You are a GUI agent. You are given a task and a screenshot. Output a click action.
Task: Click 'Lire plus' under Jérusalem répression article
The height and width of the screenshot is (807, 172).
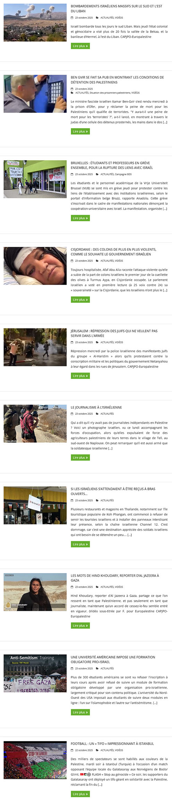80,376
